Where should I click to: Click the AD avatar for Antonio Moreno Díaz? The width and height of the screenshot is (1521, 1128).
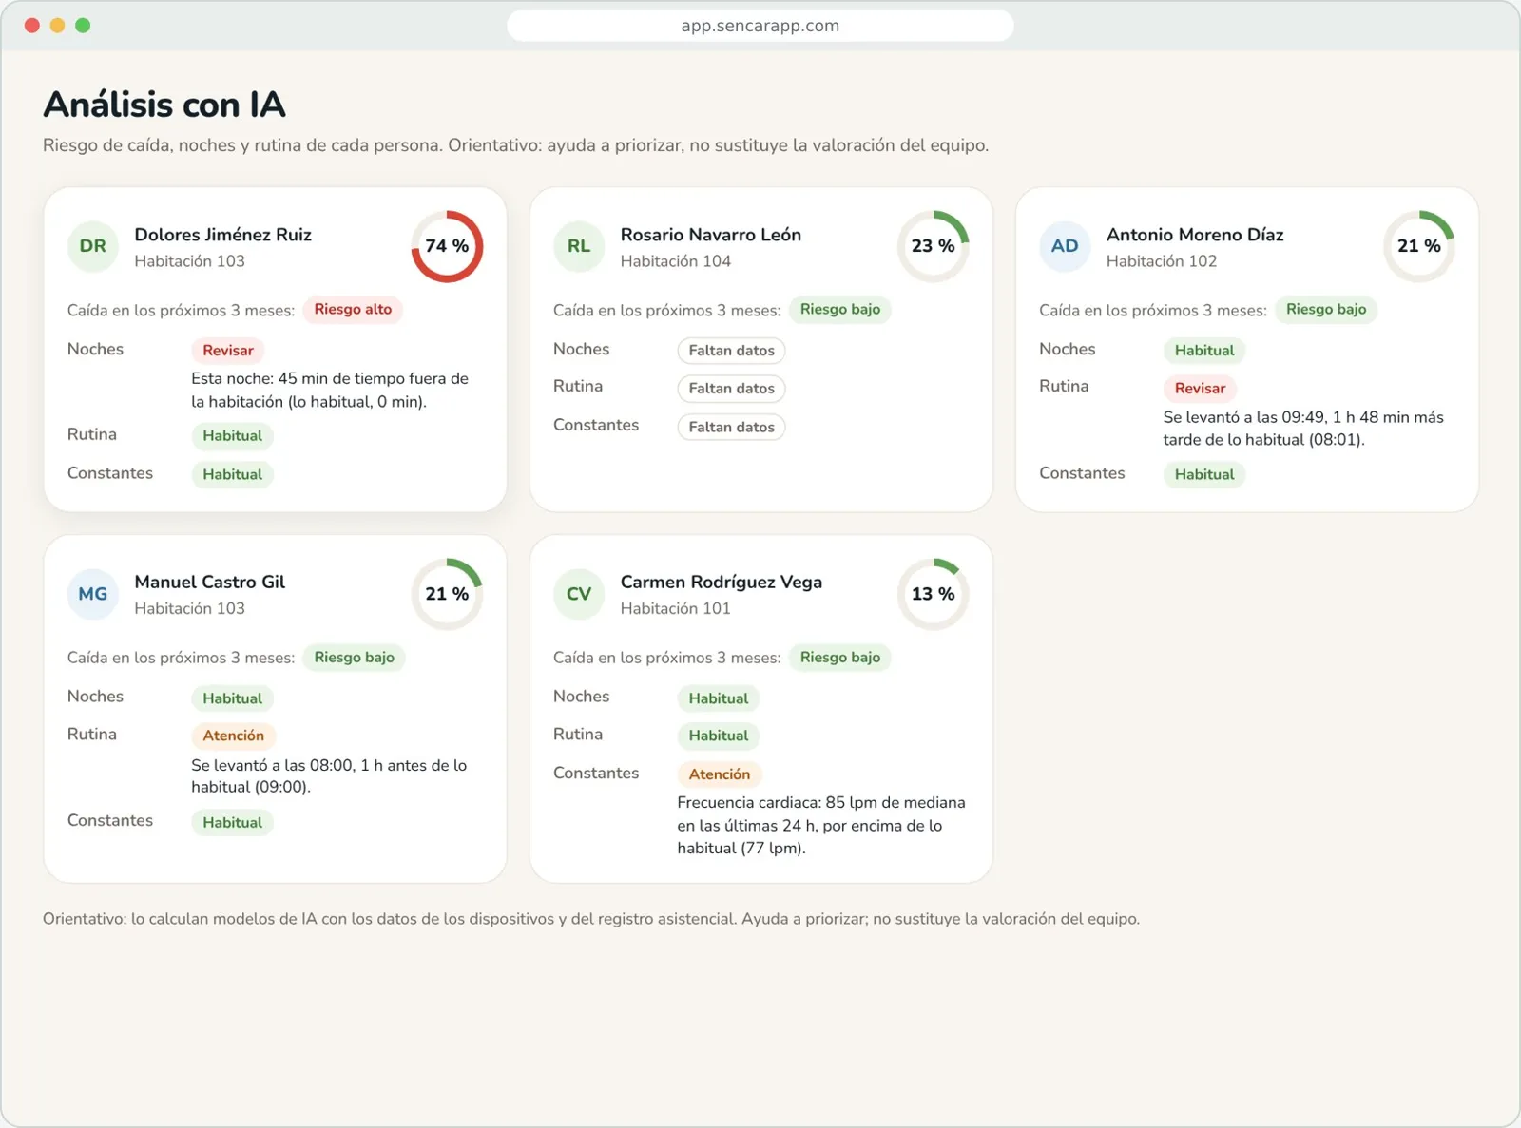pos(1065,246)
